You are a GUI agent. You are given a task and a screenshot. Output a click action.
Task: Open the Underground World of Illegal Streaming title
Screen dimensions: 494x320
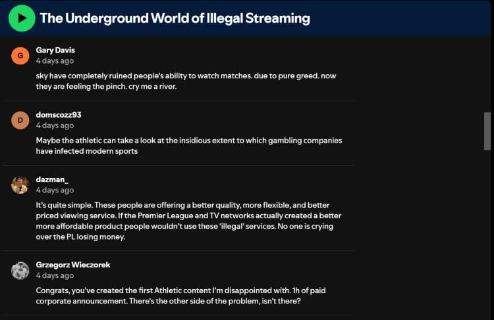tap(175, 18)
